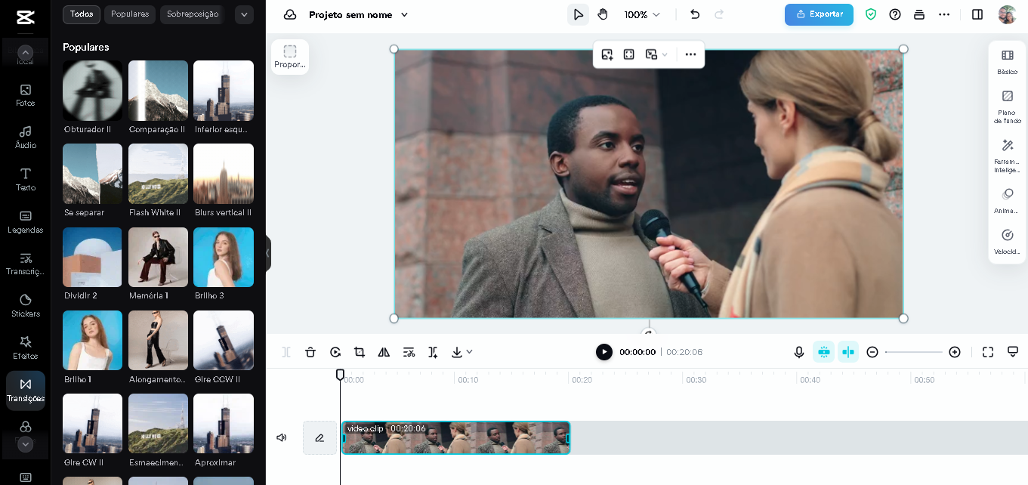Delete the selected clip with trash icon
This screenshot has width=1028, height=485.
[x=310, y=352]
